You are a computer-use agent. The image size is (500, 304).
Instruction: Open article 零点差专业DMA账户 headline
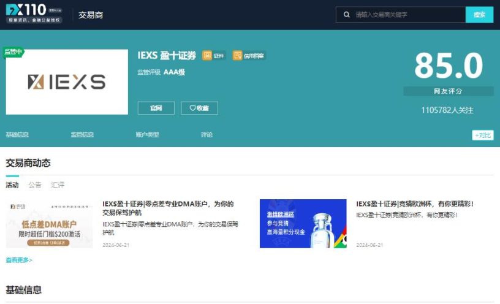pyautogui.click(x=168, y=208)
